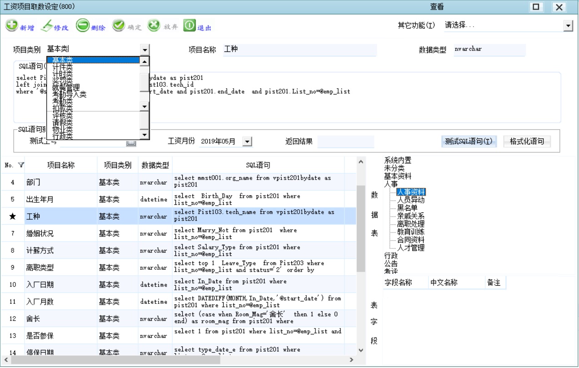Click the 项目类别 column header in grid
The height and width of the screenshot is (368, 579).
tap(118, 165)
